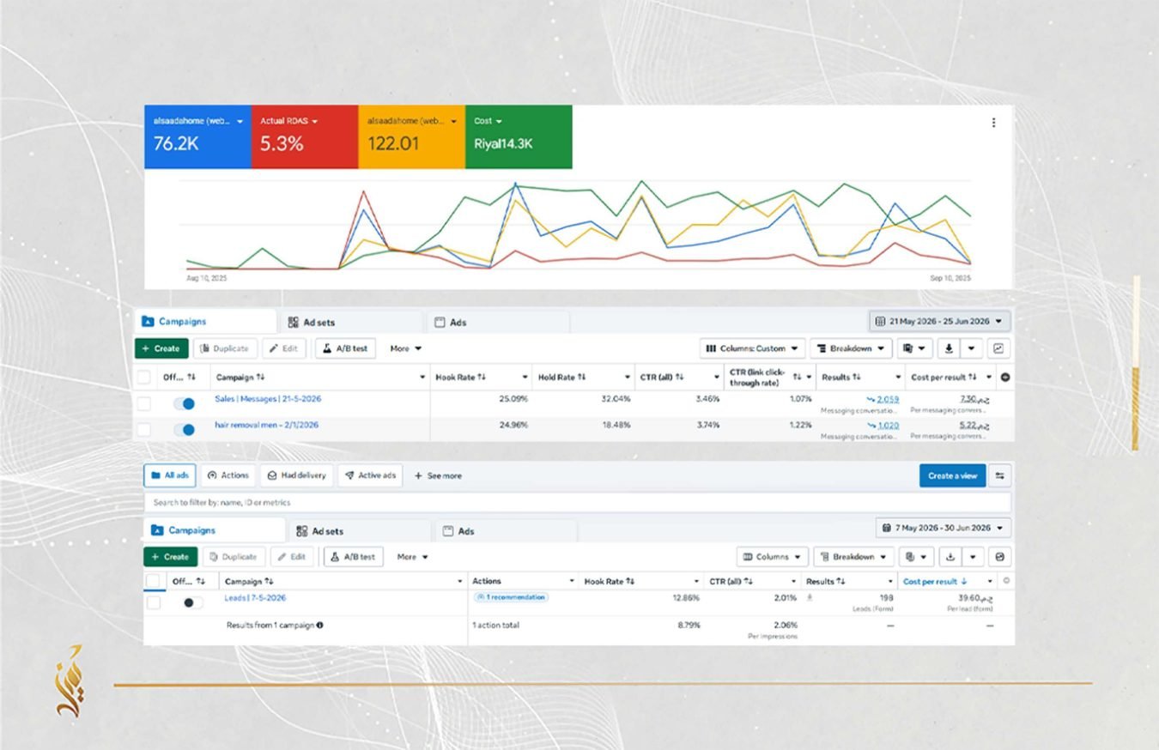Select the yellow 122.01 metric card
The image size is (1159, 750).
tap(411, 136)
